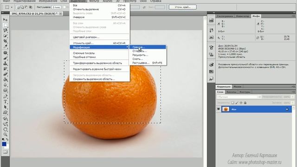The image size is (297, 167).
Task: Switch to the Маски tab
Action: [237, 87]
